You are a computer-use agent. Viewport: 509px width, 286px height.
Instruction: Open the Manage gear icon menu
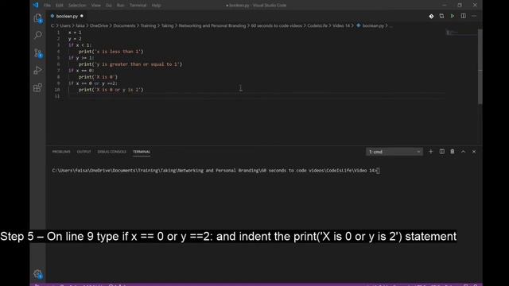(37, 274)
